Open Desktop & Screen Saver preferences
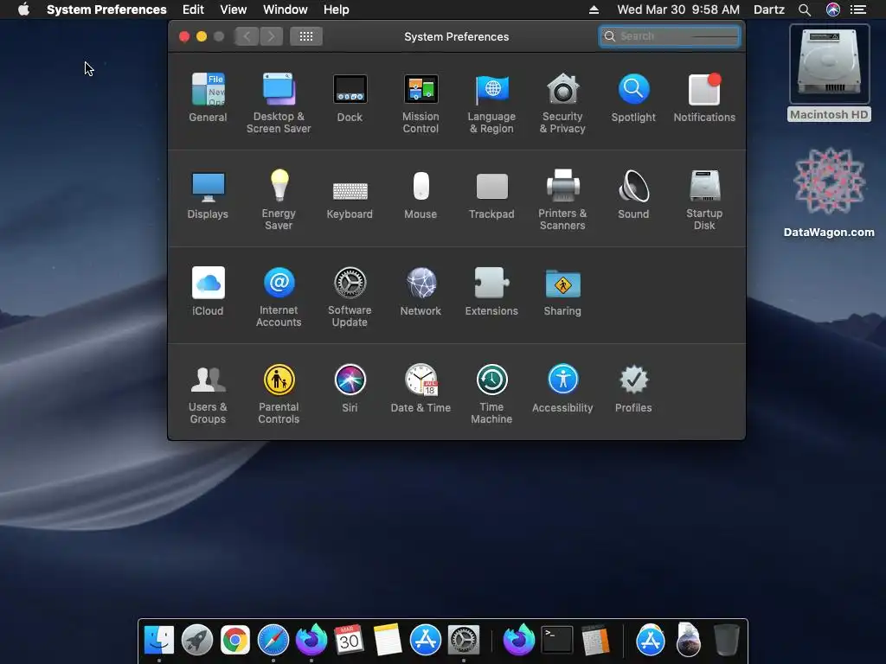 pos(279,103)
